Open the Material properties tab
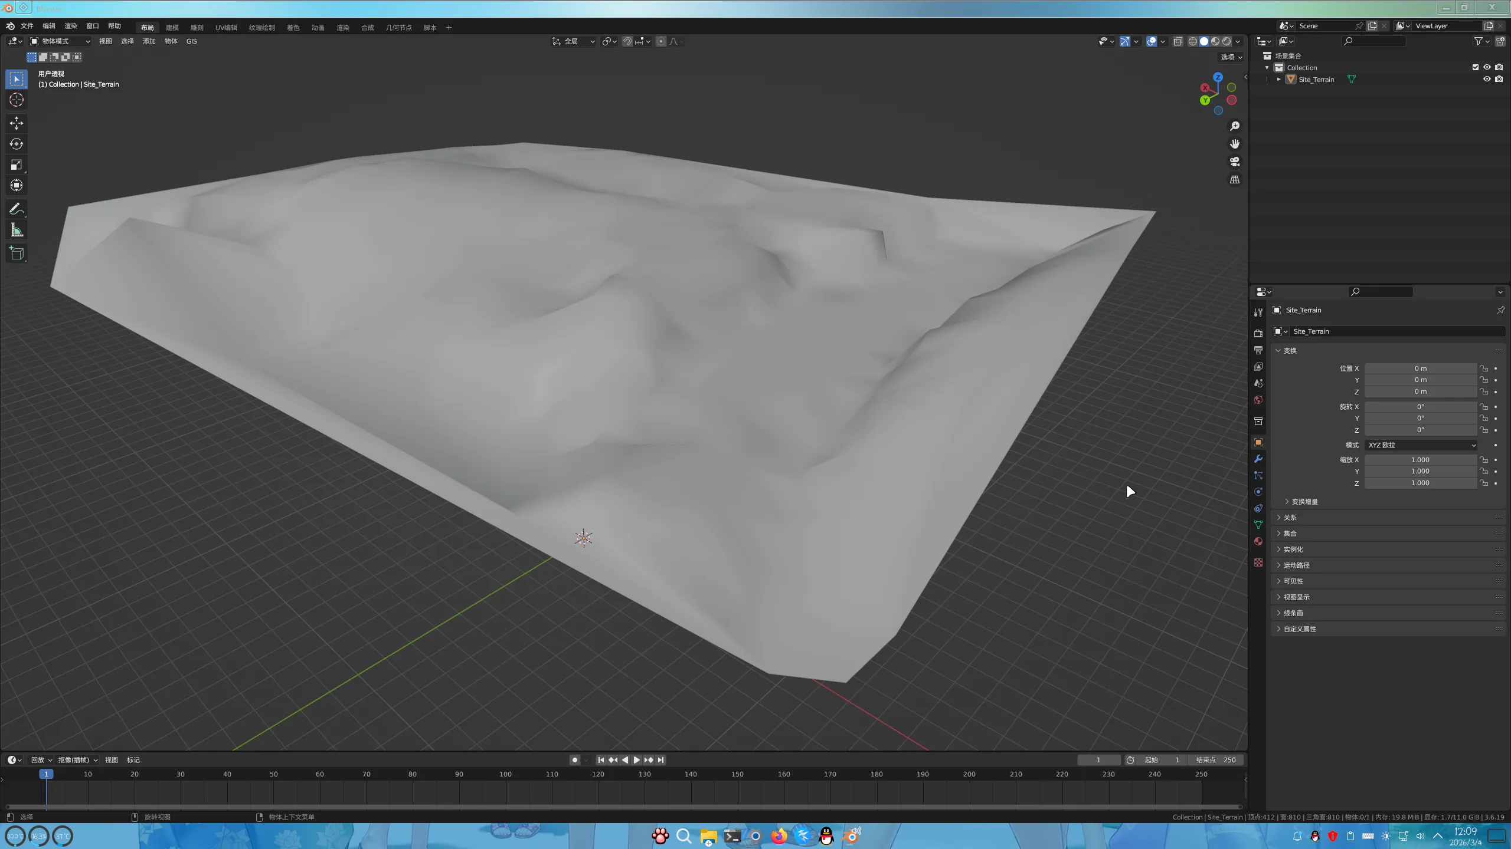1511x849 pixels. tap(1258, 541)
